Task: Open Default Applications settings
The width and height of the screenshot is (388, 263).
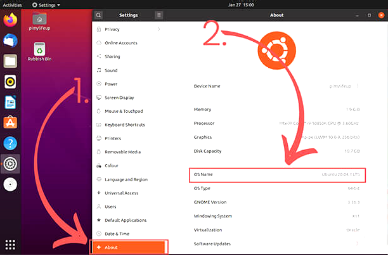Action: click(128, 220)
